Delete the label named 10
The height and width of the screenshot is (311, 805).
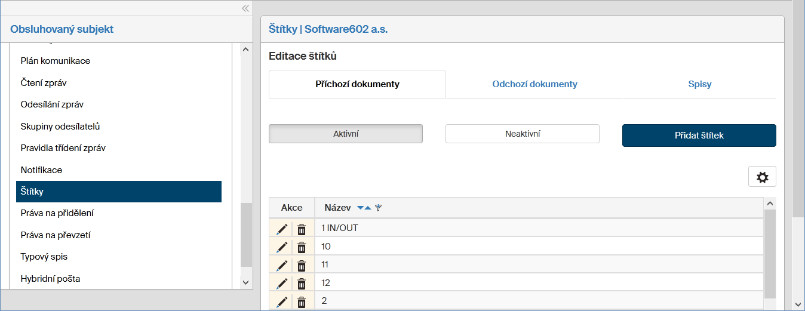point(302,247)
